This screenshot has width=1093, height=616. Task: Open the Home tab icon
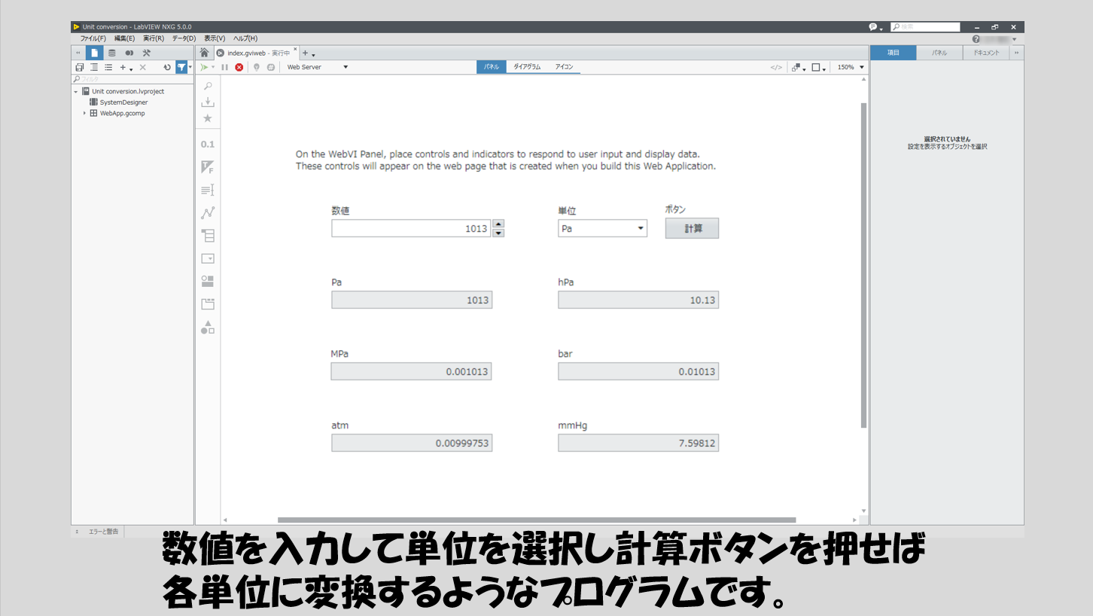pos(204,53)
